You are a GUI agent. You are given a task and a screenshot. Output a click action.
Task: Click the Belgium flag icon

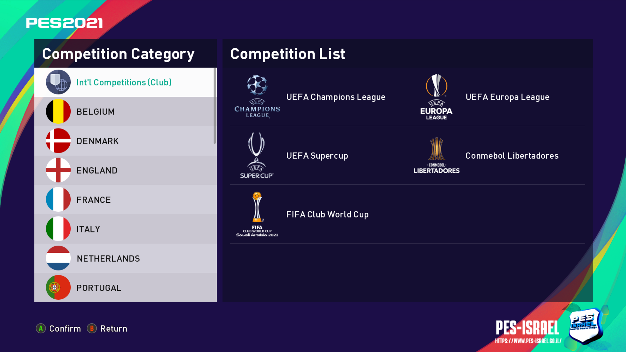coord(58,111)
